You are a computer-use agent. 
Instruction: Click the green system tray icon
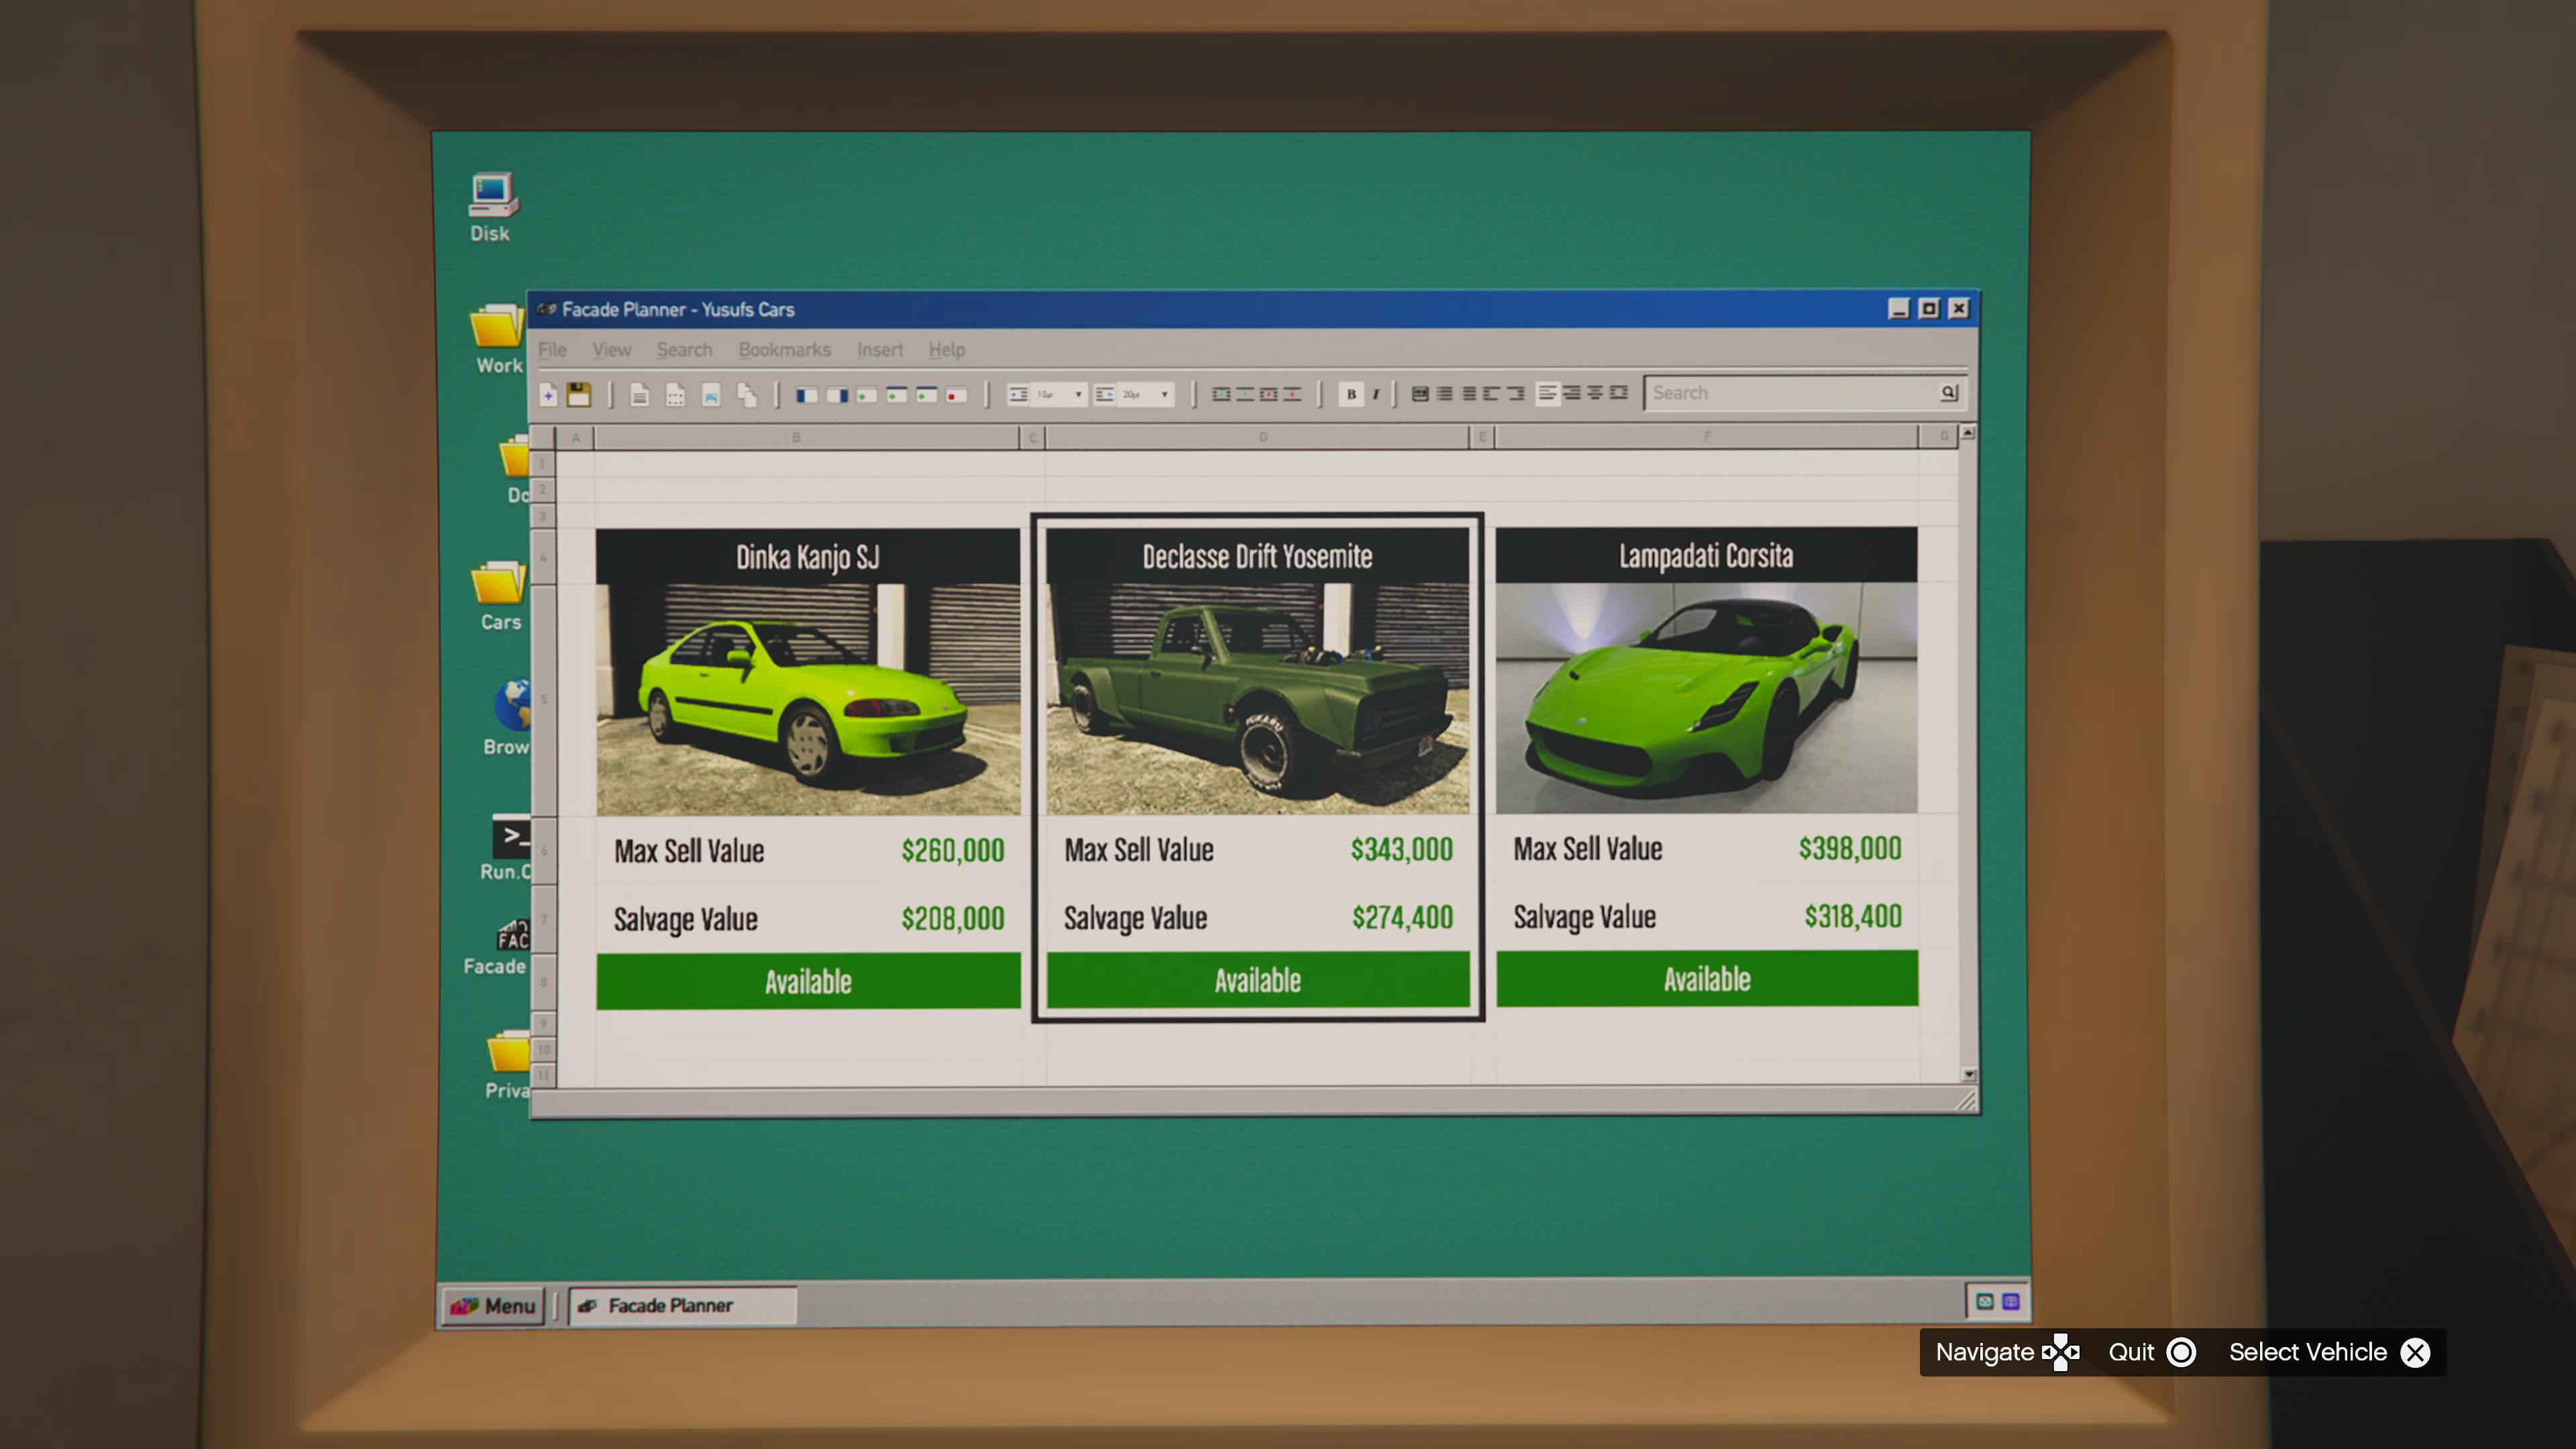pos(1985,1301)
